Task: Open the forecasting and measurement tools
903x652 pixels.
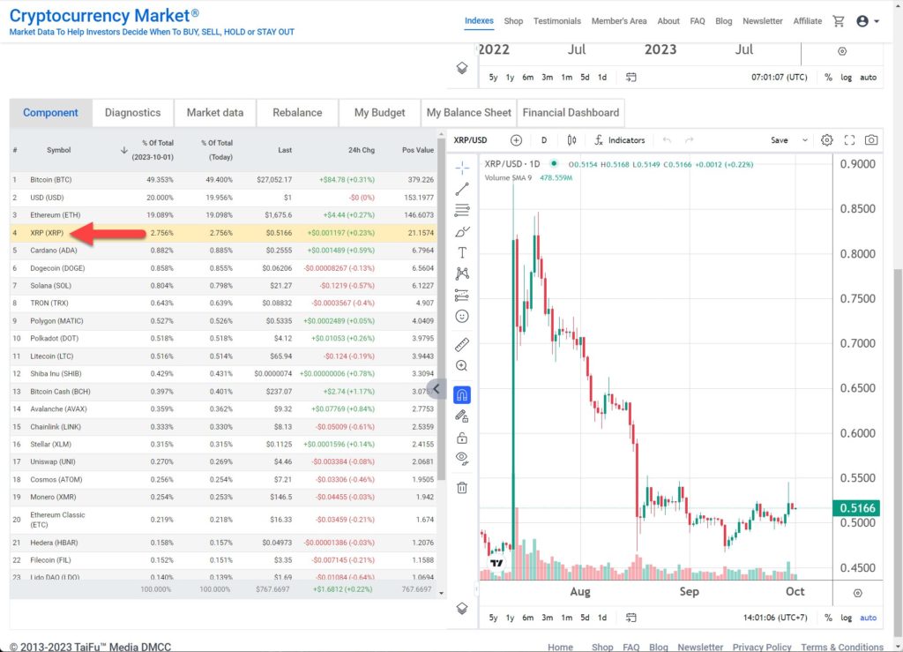Action: (x=462, y=295)
